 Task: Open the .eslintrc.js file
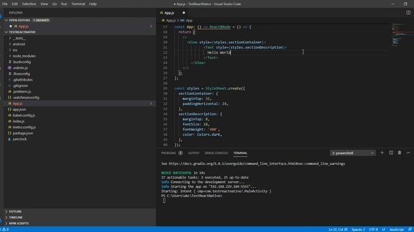(x=20, y=68)
